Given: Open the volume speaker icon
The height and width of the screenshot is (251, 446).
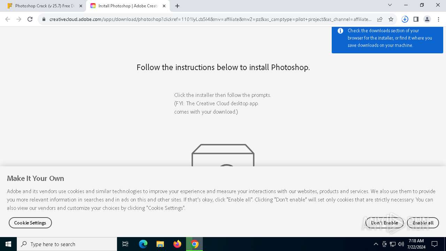Looking at the screenshot, I should (x=401, y=244).
